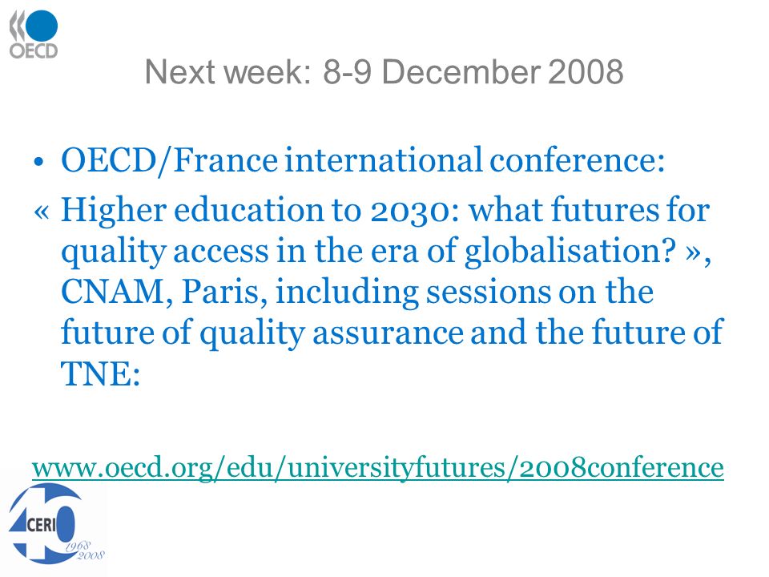The image size is (769, 577).
Task: Click the CERI 40th anniversary logo
Action: (56, 524)
